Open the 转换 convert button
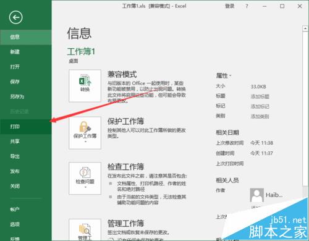The image size is (309, 241). click(85, 86)
